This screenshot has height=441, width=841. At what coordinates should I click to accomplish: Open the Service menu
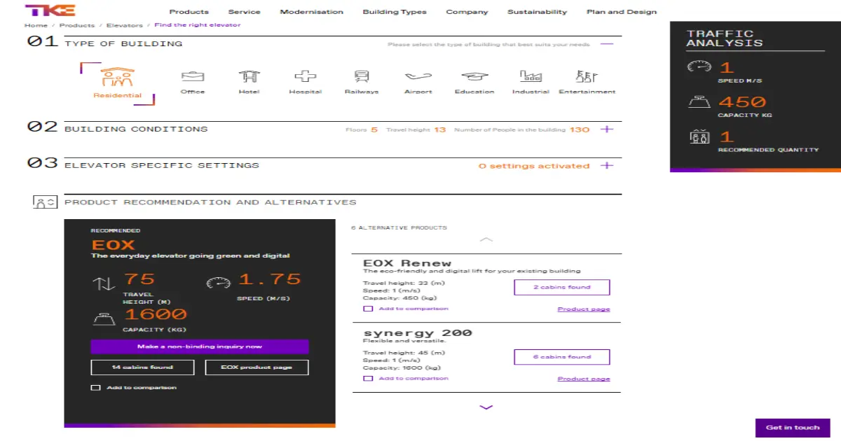coord(245,12)
